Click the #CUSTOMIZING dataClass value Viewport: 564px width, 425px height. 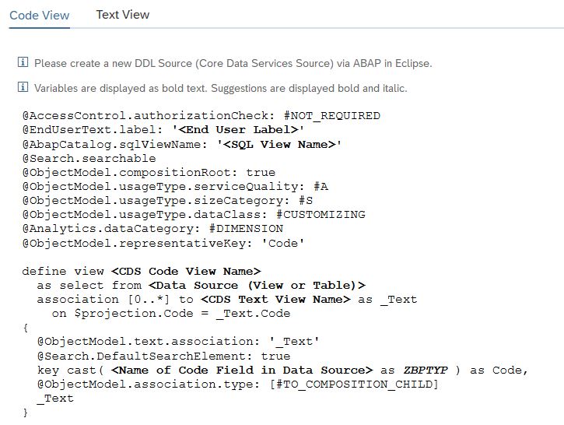pyautogui.click(x=321, y=215)
